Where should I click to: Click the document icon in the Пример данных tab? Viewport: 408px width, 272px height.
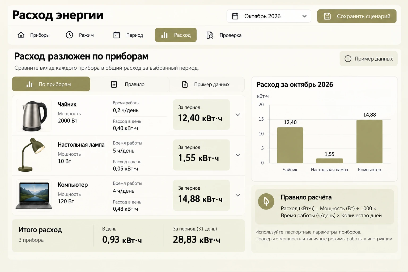(x=185, y=84)
